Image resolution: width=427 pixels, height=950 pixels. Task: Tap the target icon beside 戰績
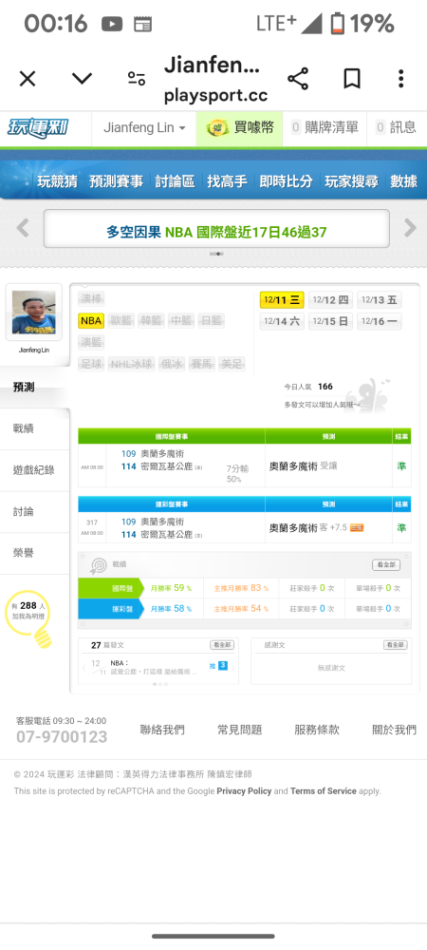click(x=98, y=564)
